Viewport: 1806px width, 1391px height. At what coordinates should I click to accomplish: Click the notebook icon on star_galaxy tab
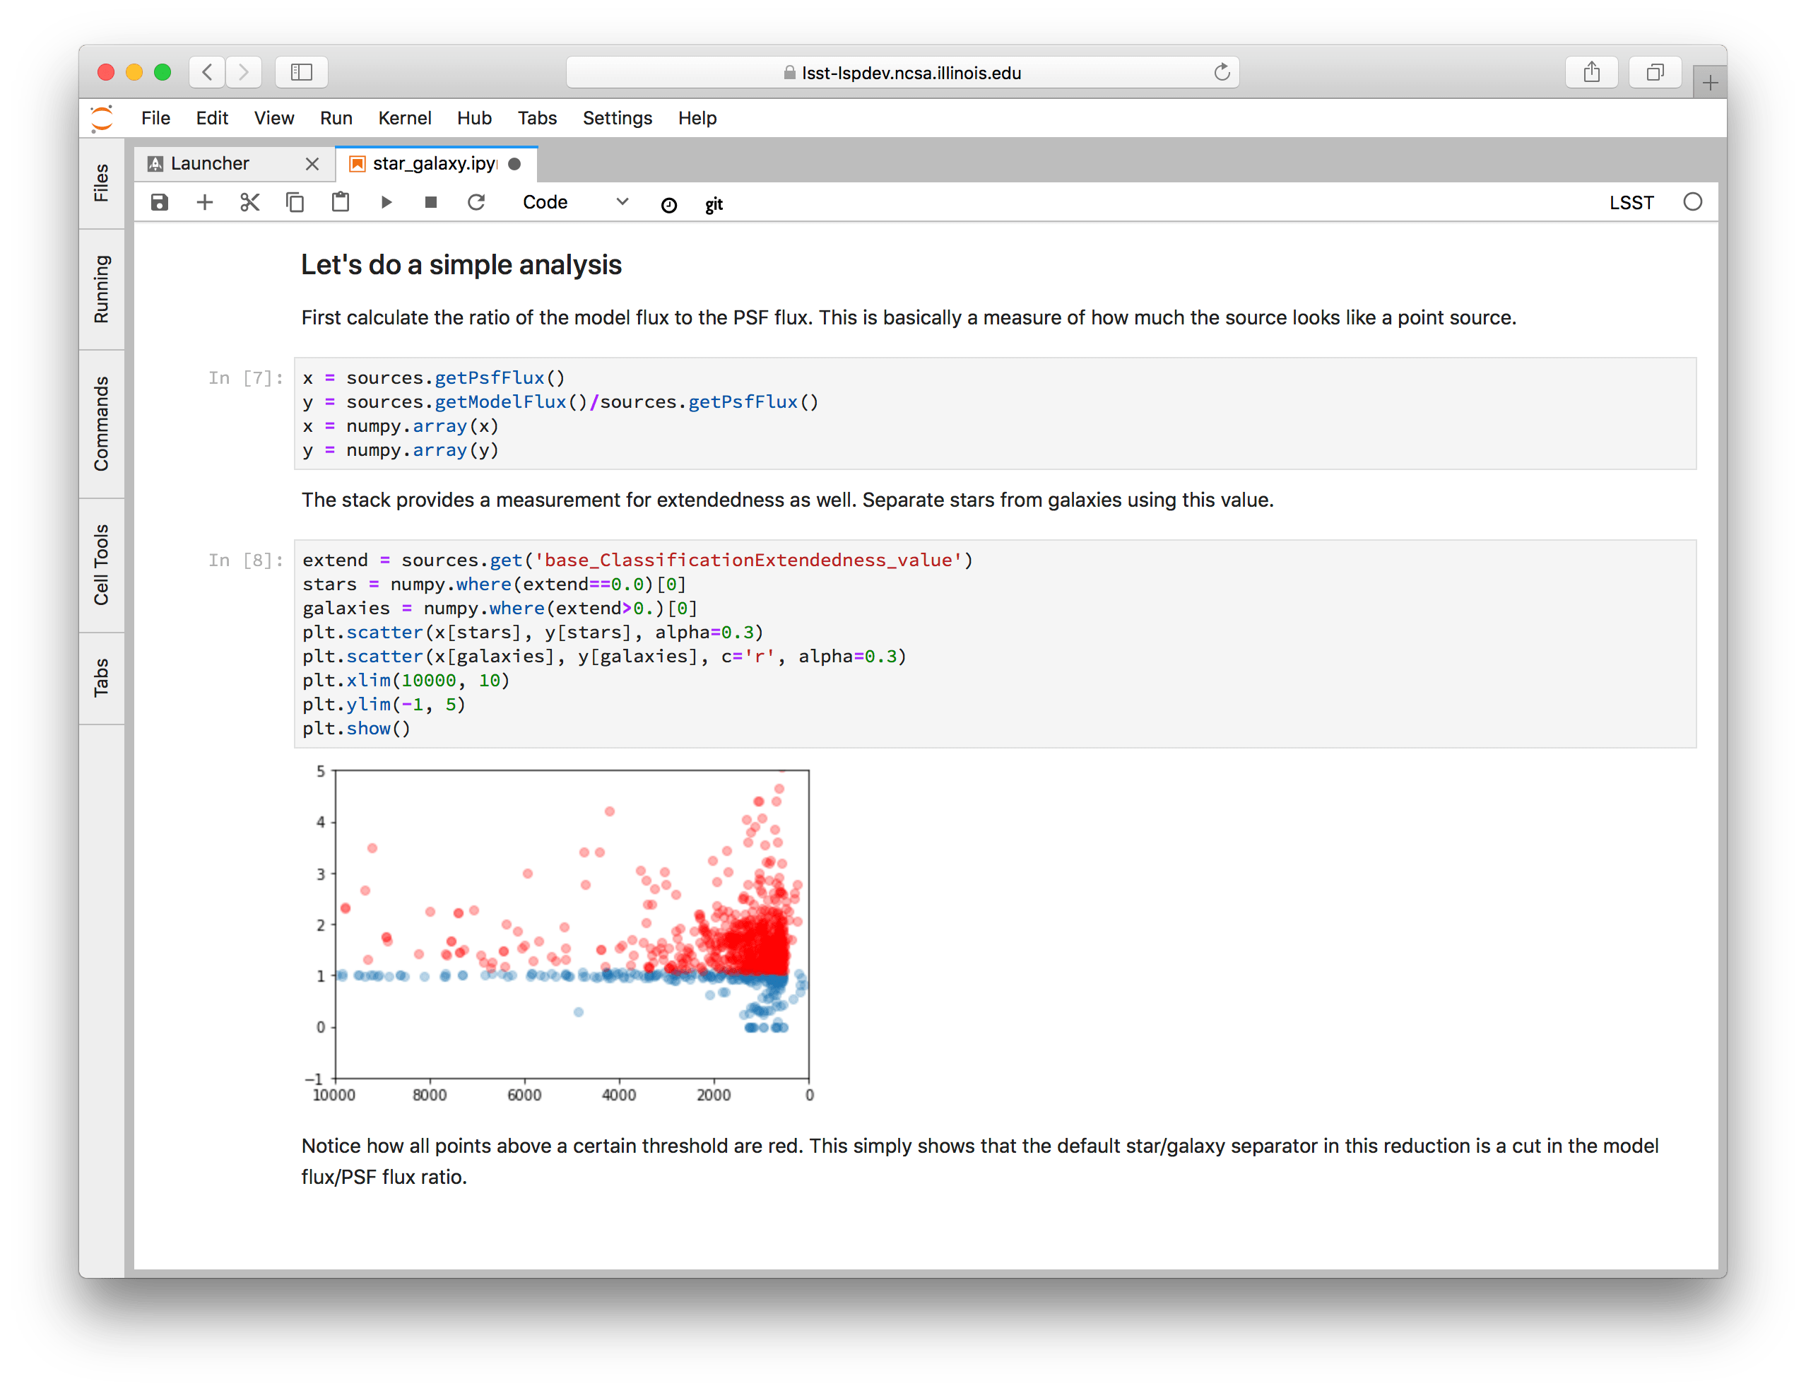coord(358,164)
